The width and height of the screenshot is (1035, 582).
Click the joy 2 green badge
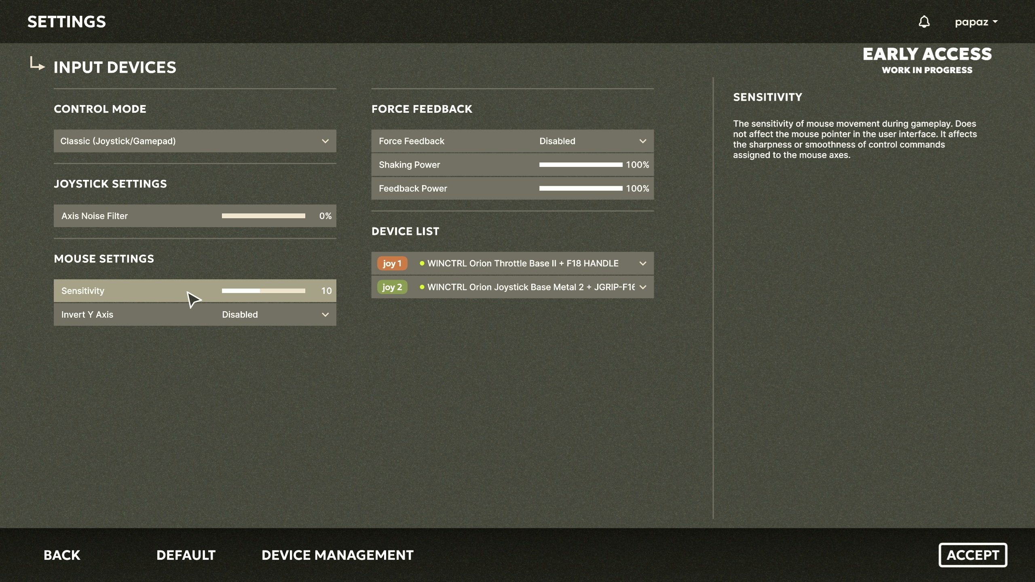392,287
